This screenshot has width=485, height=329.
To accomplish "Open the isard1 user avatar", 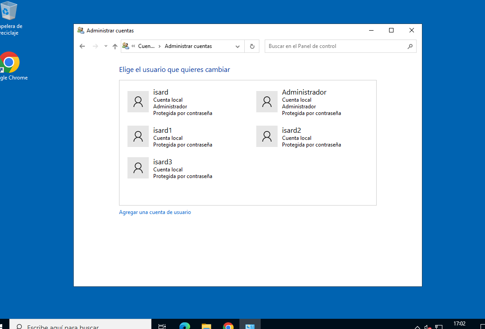I will click(x=138, y=136).
